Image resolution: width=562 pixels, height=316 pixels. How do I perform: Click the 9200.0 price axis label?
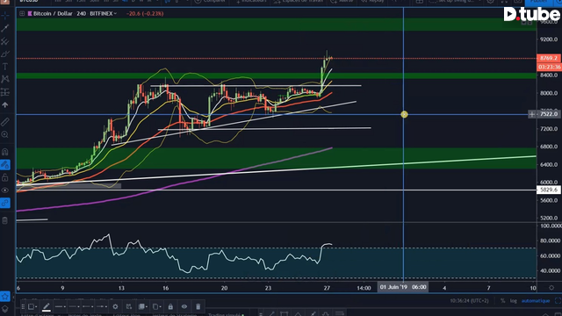tap(549, 39)
